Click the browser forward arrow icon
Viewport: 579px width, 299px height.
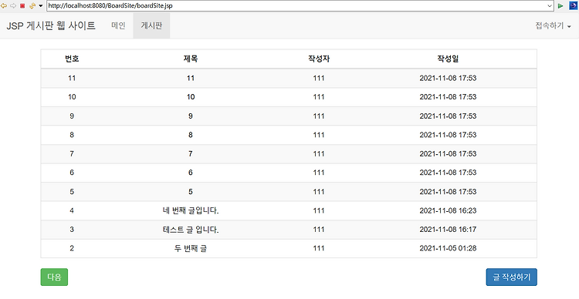pyautogui.click(x=13, y=5)
